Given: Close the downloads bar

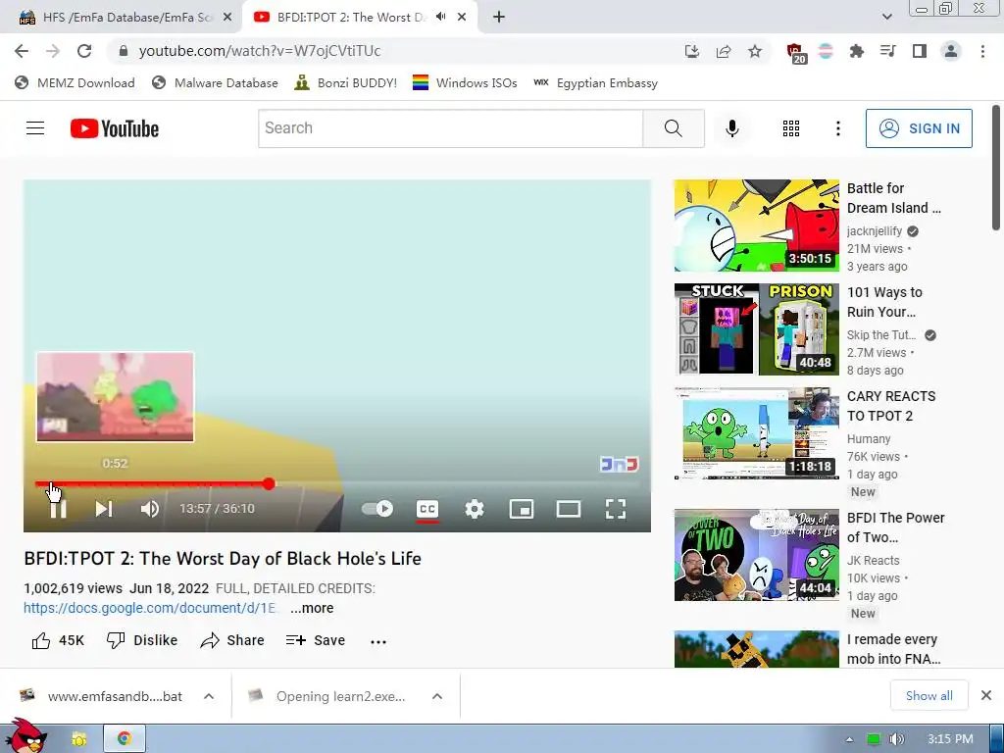Looking at the screenshot, I should click(986, 695).
